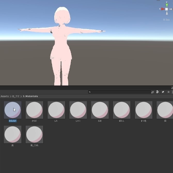Select the ぼたん material sphere thumbnail
Screen dimensions: 173x173
pos(122,110)
